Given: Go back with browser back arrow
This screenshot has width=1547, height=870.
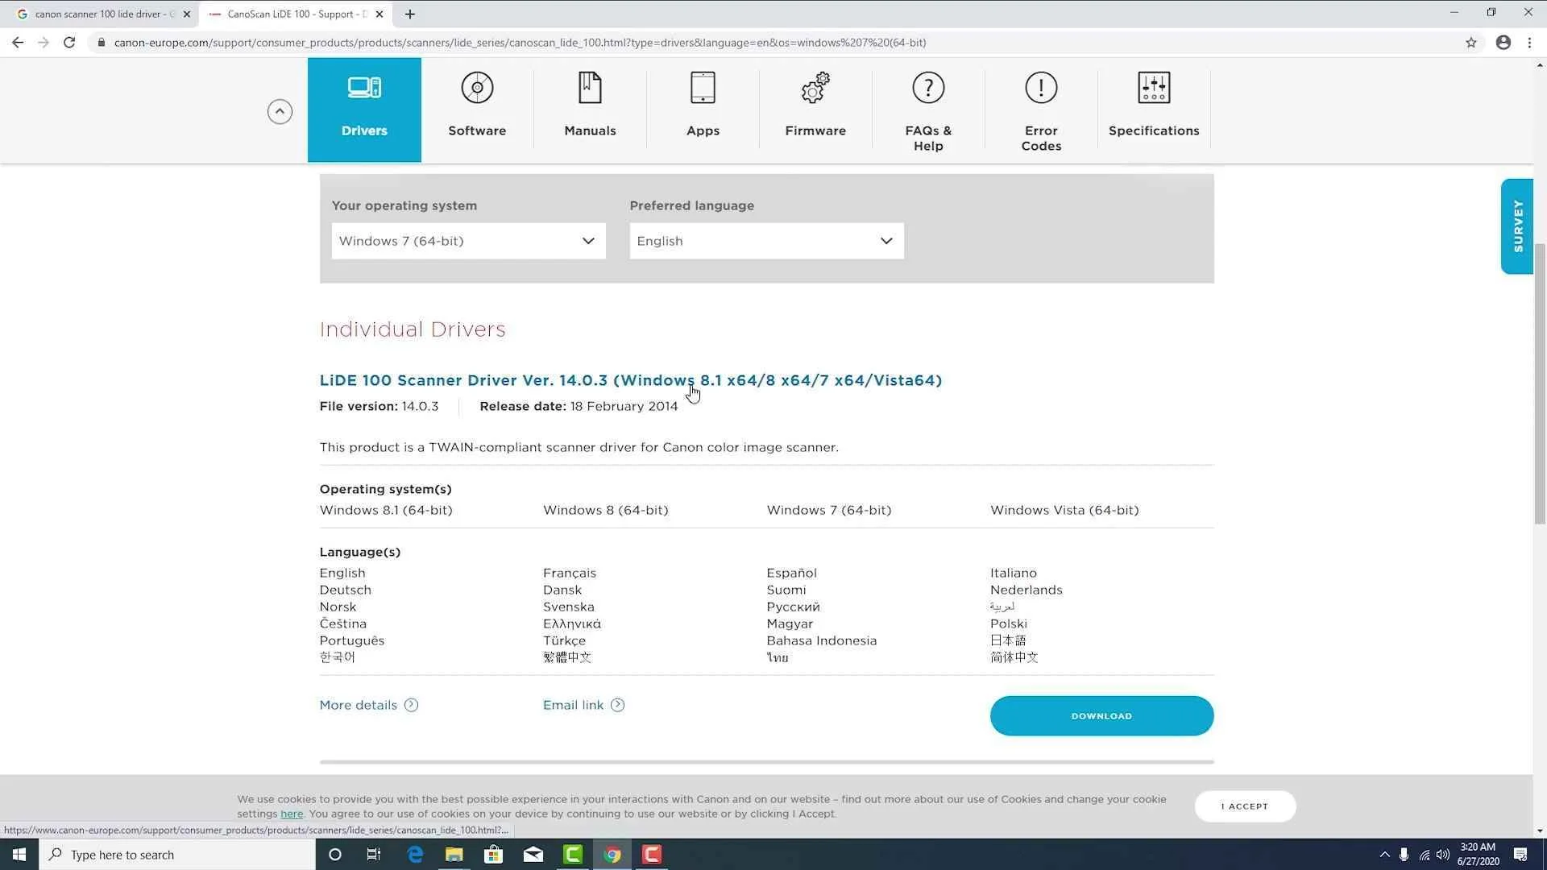Looking at the screenshot, I should 18,43.
